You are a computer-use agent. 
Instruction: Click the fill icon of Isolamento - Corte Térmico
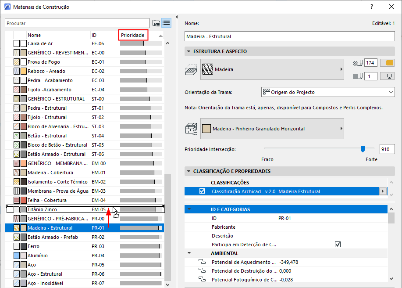17,182
